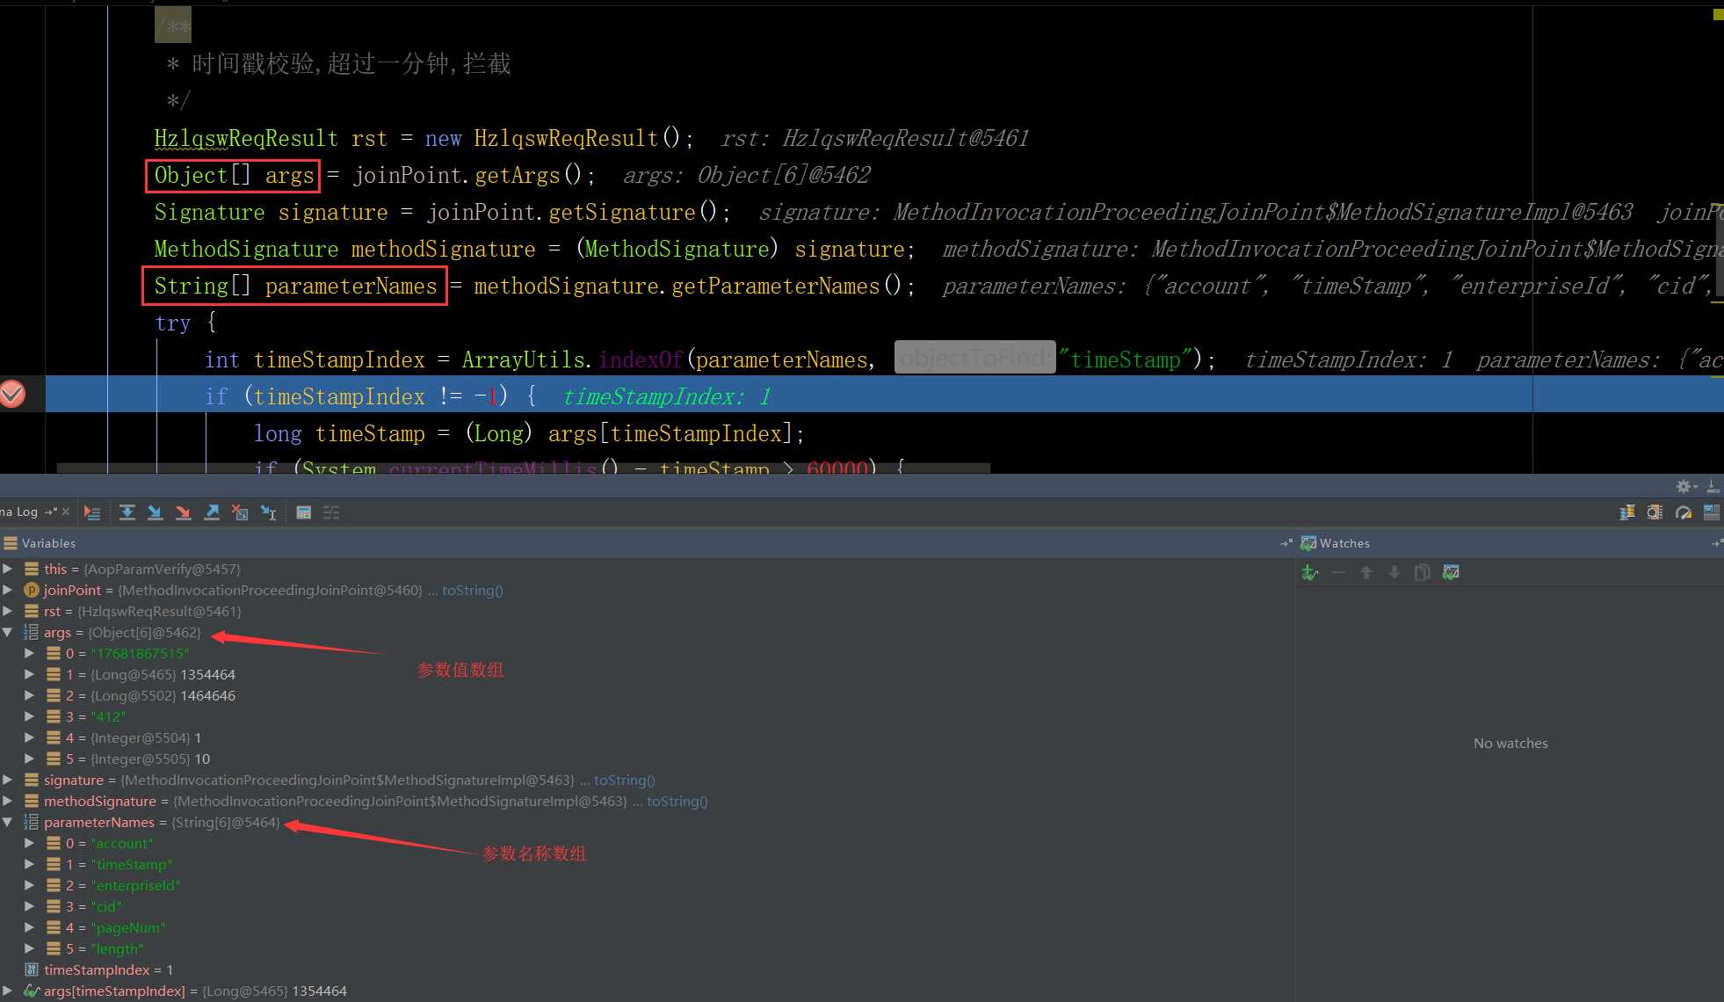
Task: Click the editor horizontal scrollbar
Action: pos(524,468)
